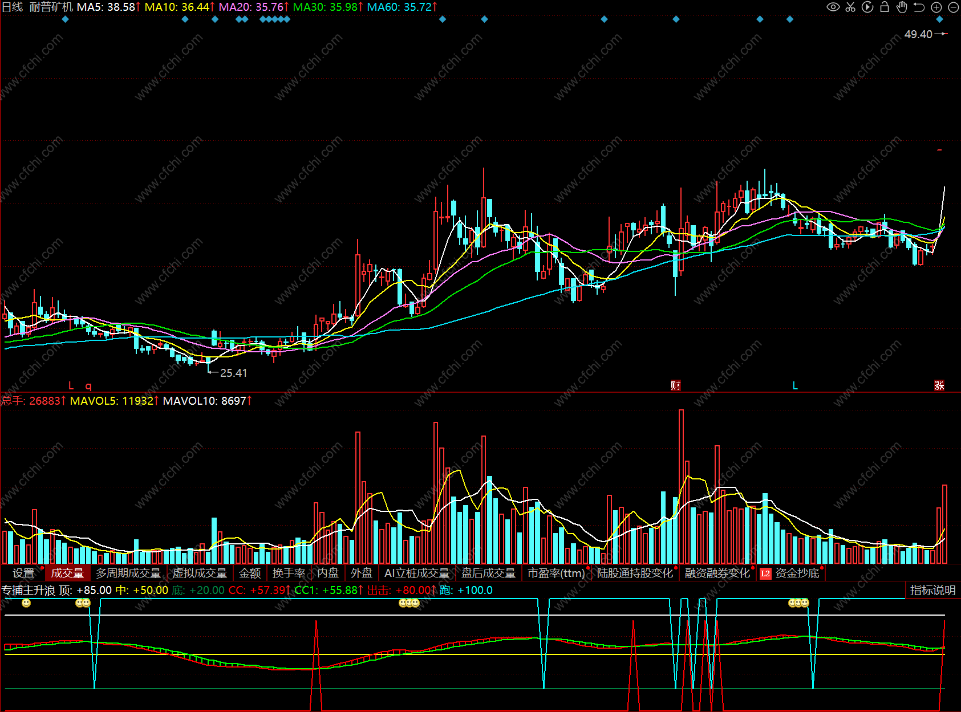Click the 财 financial event marker

676,385
